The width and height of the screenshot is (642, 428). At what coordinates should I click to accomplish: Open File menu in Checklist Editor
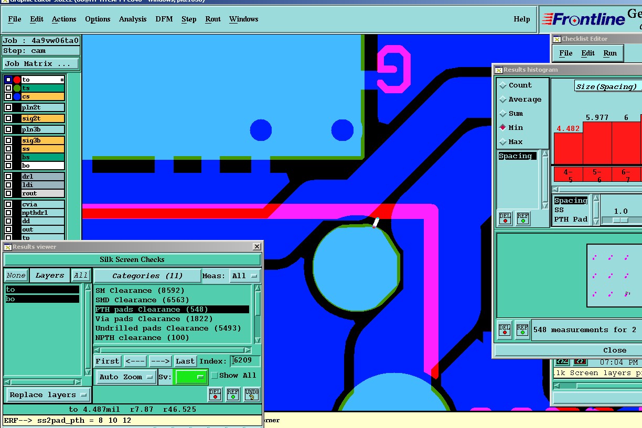click(x=566, y=53)
